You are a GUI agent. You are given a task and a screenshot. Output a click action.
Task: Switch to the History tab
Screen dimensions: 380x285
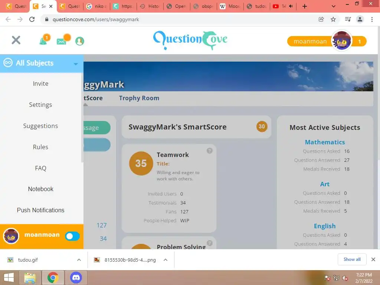click(150, 6)
